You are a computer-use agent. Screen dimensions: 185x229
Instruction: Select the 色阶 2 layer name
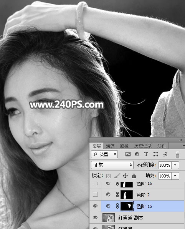tap(143, 195)
